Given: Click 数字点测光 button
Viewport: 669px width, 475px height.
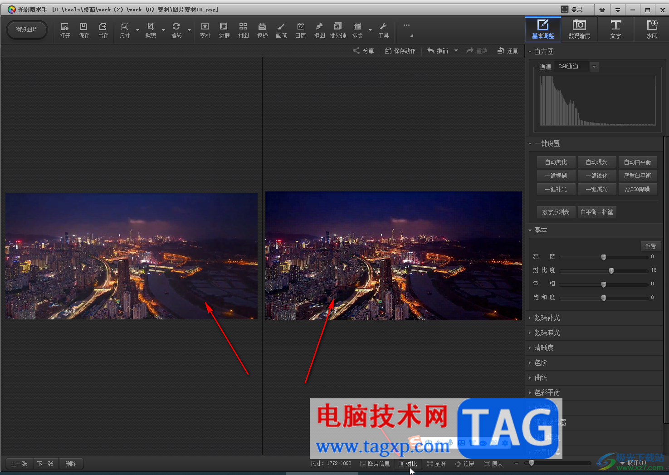Looking at the screenshot, I should 556,212.
